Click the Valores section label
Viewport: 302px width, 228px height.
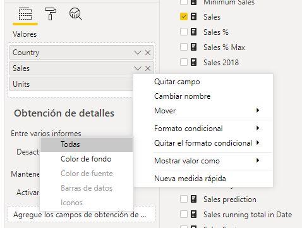(x=25, y=34)
